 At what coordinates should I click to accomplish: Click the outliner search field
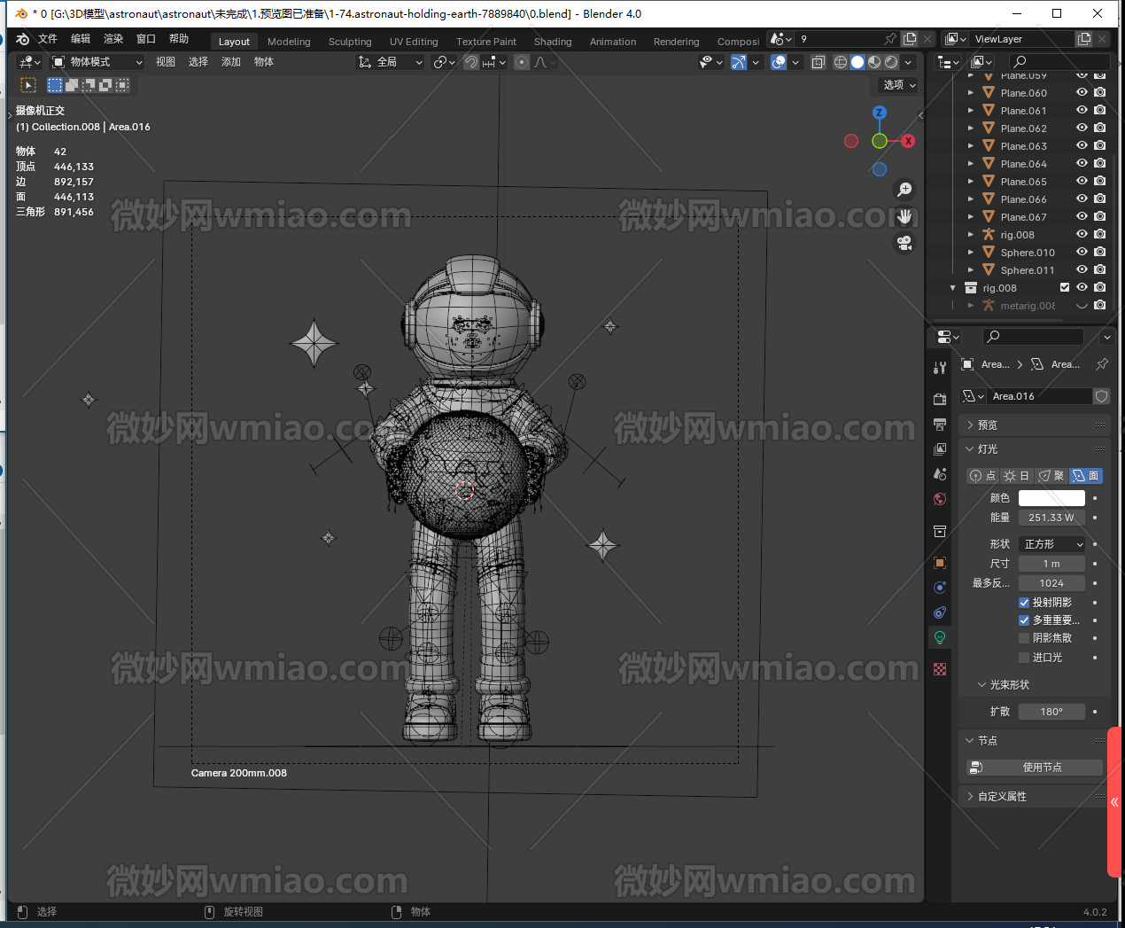coord(1059,62)
